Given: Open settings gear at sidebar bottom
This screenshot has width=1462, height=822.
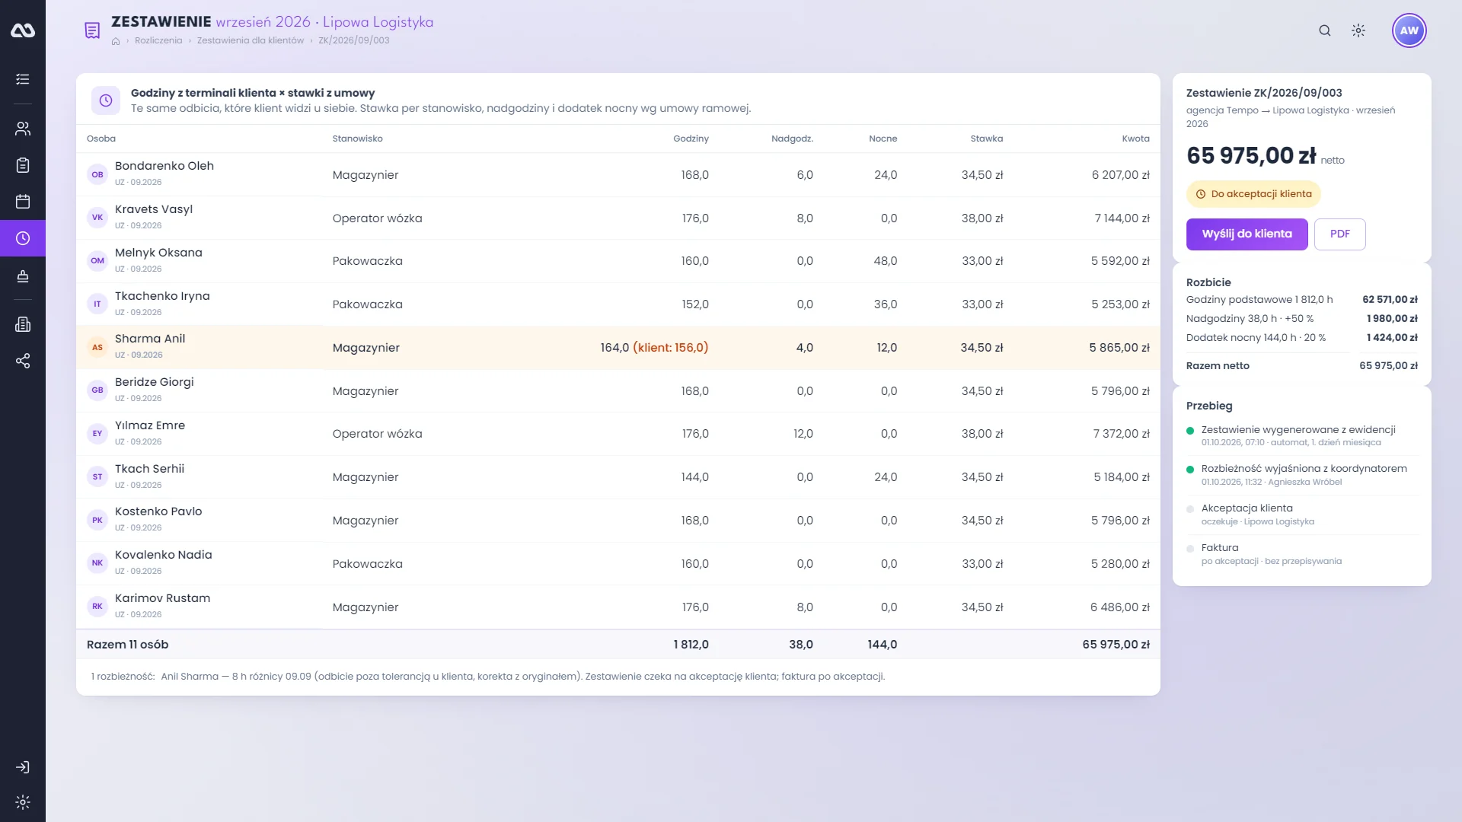Looking at the screenshot, I should (23, 802).
